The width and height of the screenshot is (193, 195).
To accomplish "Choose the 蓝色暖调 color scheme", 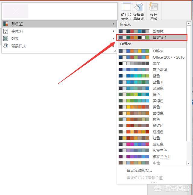I will click(x=152, y=70).
